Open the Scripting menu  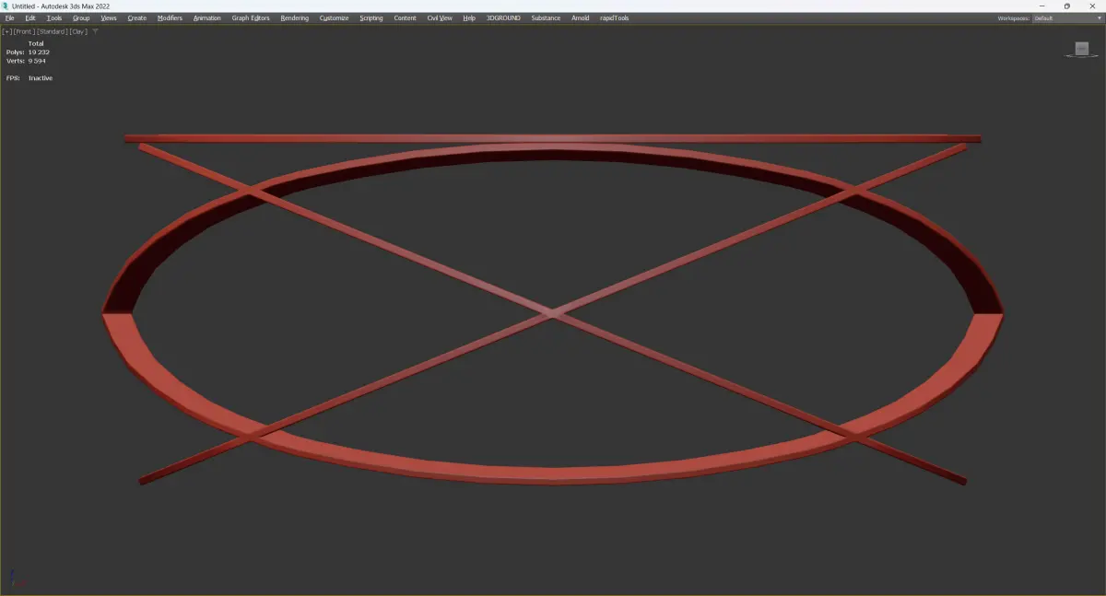click(x=371, y=18)
